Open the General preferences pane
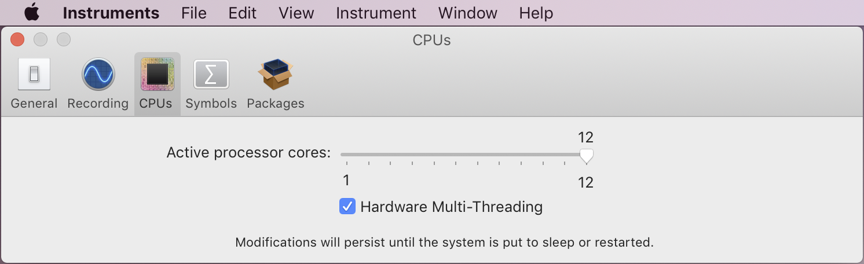 click(x=34, y=84)
